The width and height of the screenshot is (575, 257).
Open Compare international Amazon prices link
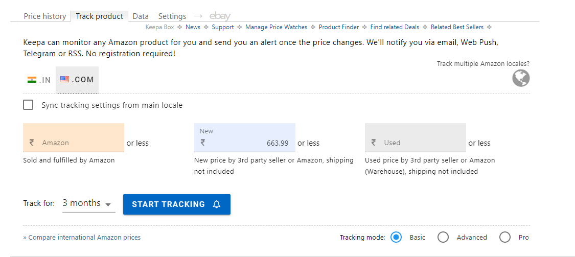tap(82, 238)
